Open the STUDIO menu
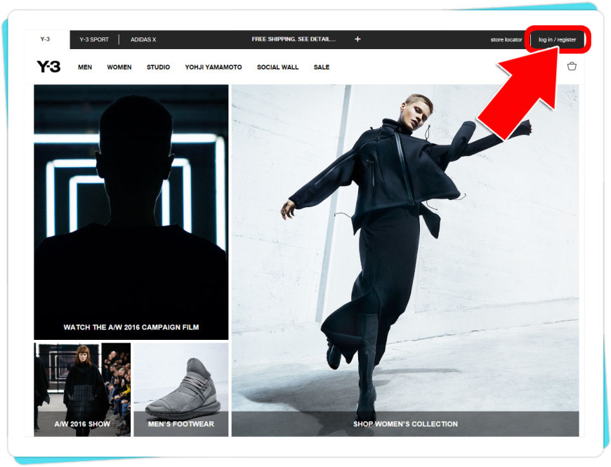The image size is (611, 467). 158,67
